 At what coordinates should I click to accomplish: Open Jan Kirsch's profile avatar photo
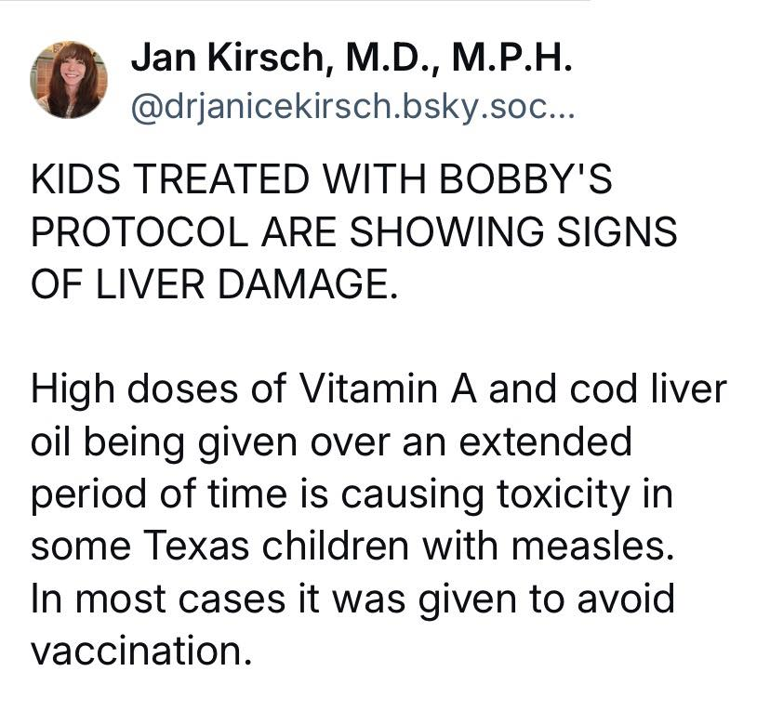tap(69, 80)
